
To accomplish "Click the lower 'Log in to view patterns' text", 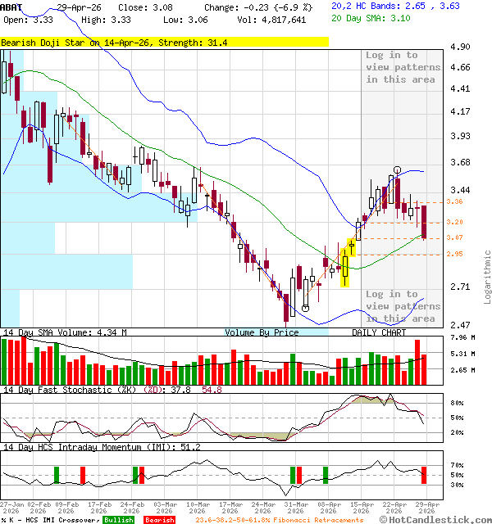I will click(403, 306).
